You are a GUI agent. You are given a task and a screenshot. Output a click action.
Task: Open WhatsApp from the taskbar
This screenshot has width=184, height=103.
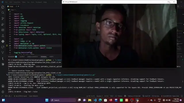pos(121,100)
